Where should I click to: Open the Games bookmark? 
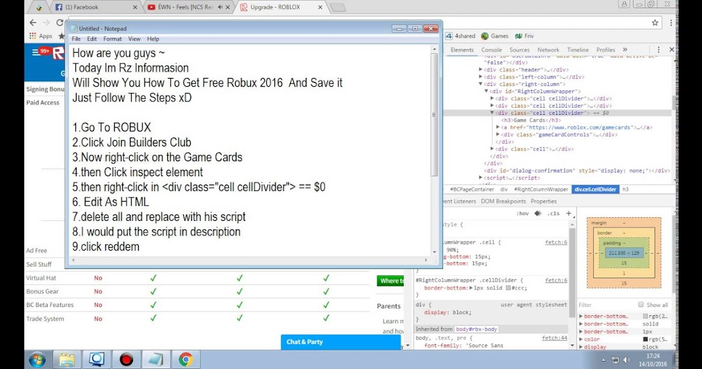495,36
